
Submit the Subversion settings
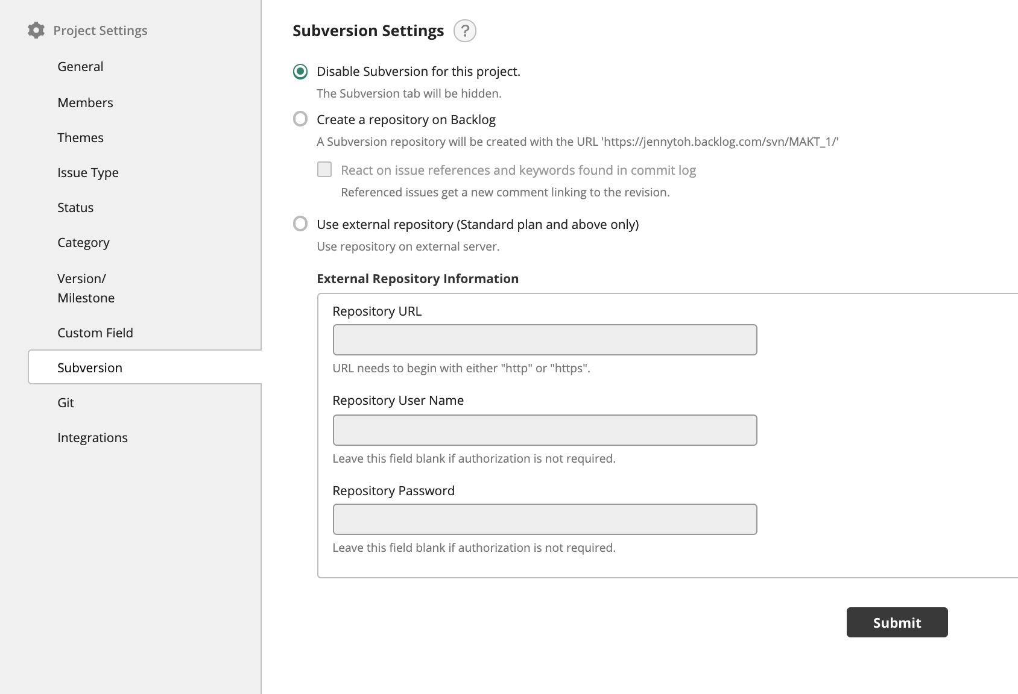[897, 622]
